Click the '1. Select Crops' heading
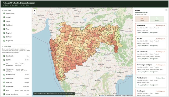 pos(6,10)
